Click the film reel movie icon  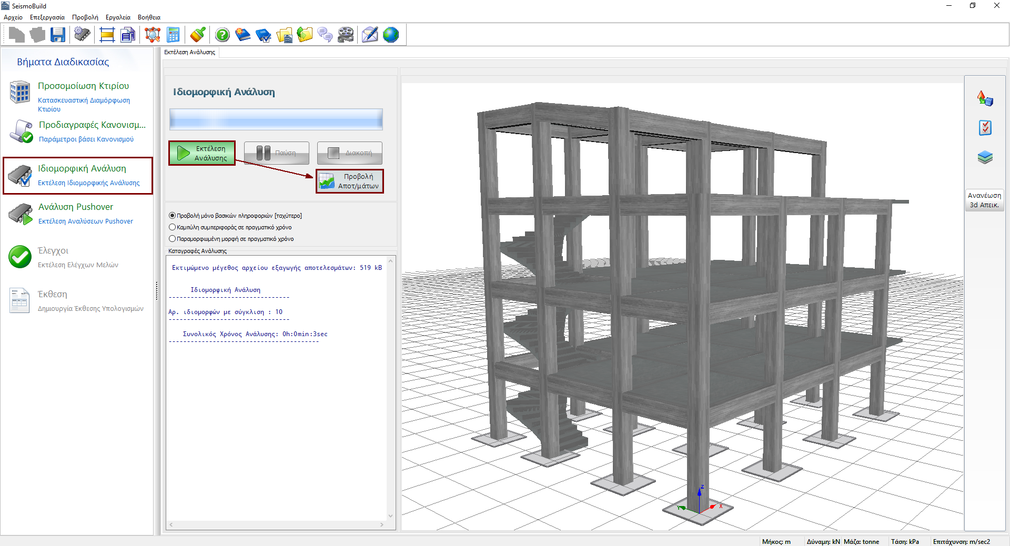[346, 35]
